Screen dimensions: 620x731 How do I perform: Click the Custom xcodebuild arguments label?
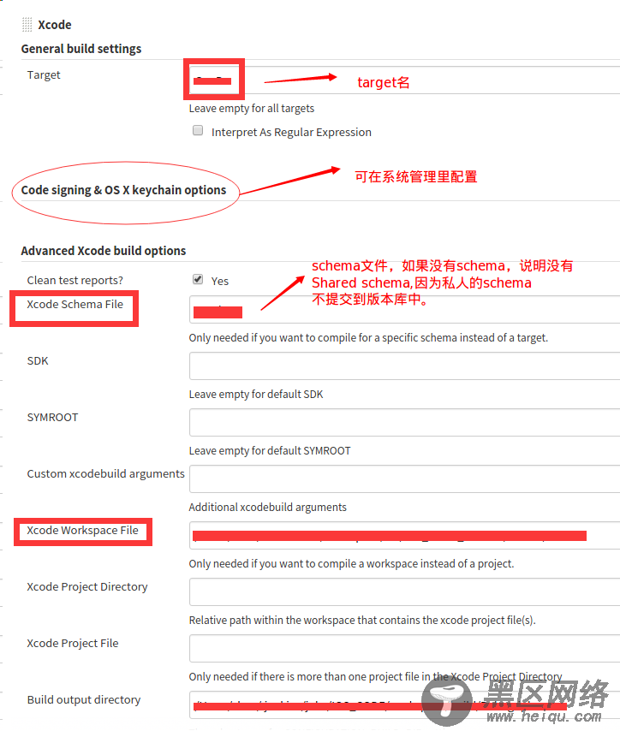click(105, 473)
